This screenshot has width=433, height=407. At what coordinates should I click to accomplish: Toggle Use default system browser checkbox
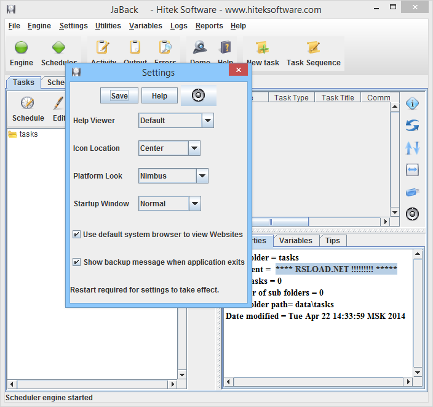77,235
